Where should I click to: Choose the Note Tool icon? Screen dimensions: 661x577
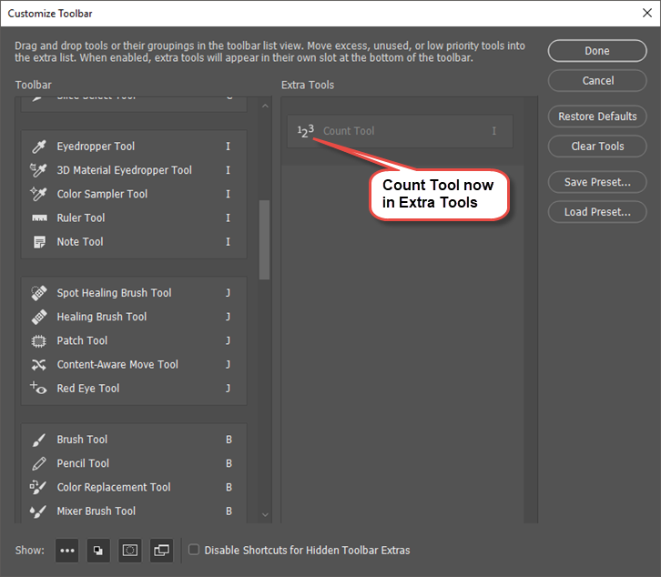pos(39,242)
